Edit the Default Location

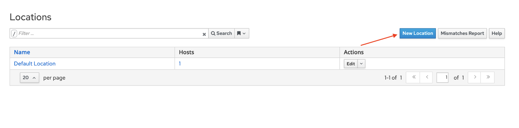[x=351, y=64]
